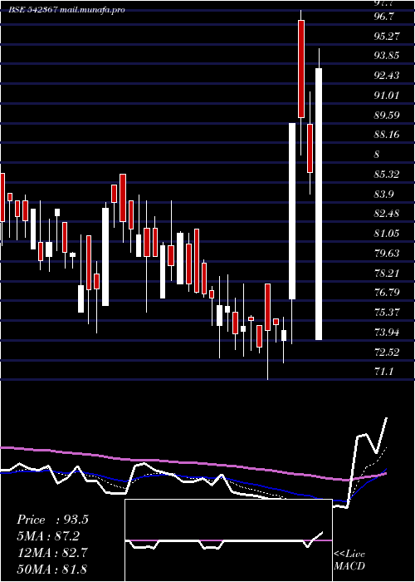Click the Live MACD inset chart box
This screenshot has height=582, width=415.
point(228,540)
